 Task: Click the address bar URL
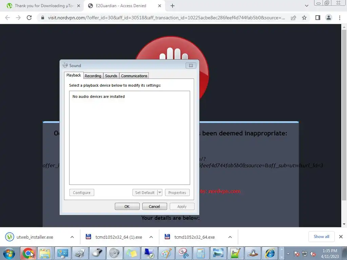coord(166,18)
